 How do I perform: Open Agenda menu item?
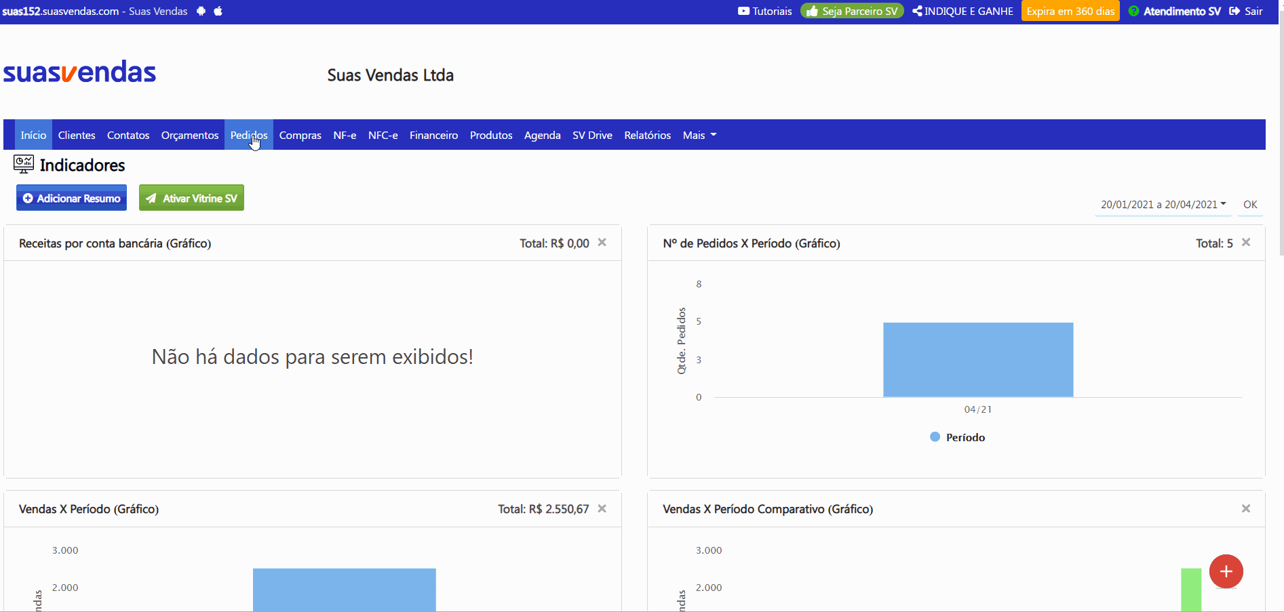pos(543,135)
